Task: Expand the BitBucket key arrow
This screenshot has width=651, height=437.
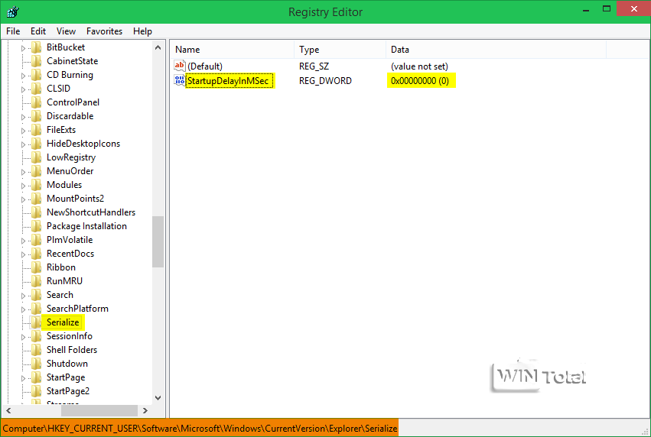Action: pos(23,48)
